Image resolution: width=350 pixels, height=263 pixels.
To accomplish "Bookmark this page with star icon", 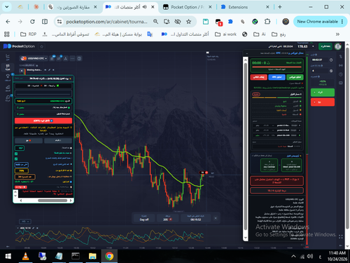I will click(188, 22).
